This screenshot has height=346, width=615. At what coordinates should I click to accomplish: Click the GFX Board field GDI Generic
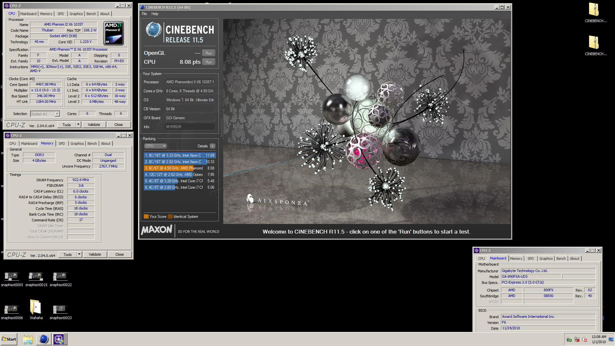(190, 118)
